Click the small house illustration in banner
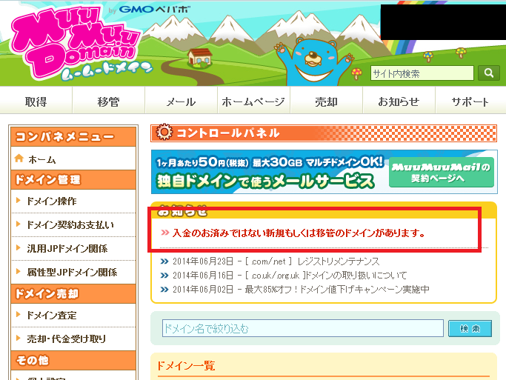This screenshot has width=506, height=380. [x=200, y=58]
